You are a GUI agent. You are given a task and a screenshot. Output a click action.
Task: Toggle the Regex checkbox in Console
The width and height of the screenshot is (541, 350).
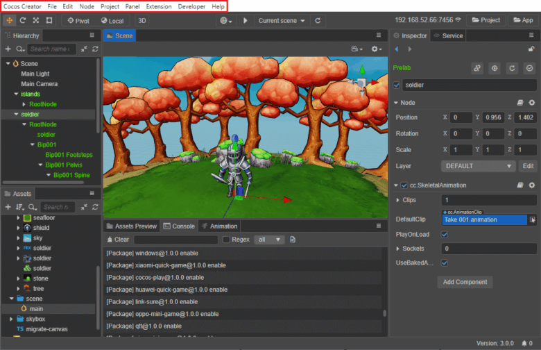point(226,240)
